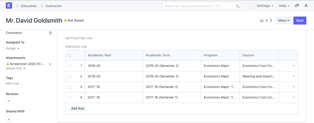Go to next record arrow

[271, 21]
